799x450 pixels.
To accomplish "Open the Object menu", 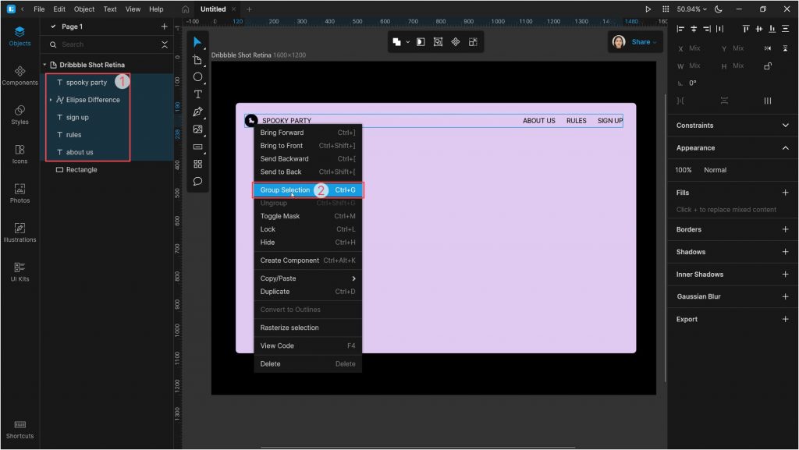I will 84,9.
